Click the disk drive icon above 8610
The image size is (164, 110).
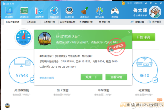144,62
